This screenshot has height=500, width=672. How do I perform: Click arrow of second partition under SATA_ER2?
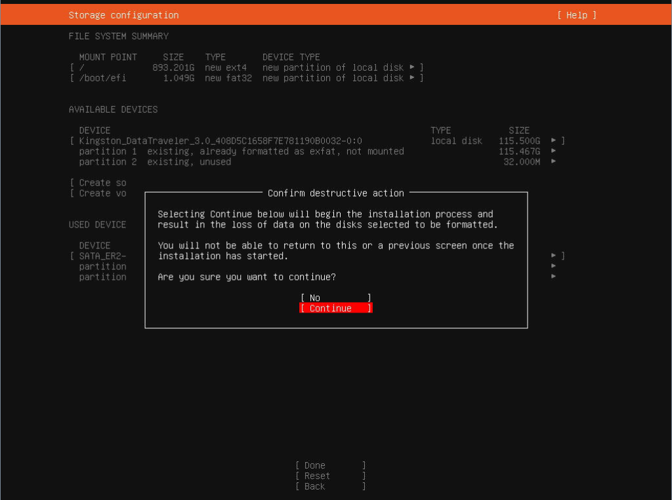554,277
